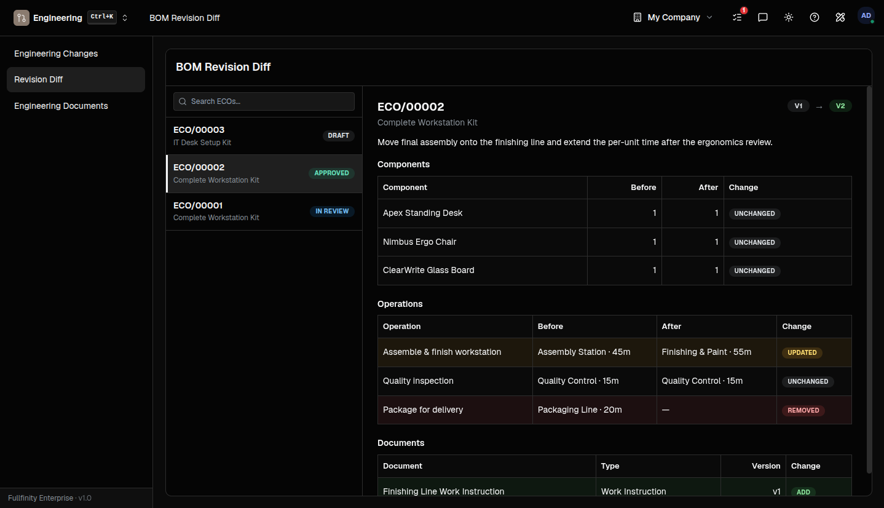This screenshot has width=884, height=508.
Task: Click the V2 version badge
Action: coord(840,106)
